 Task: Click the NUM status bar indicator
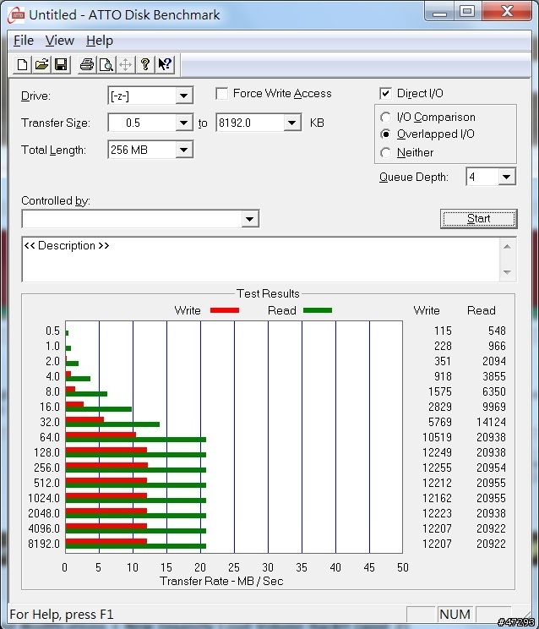(x=455, y=614)
